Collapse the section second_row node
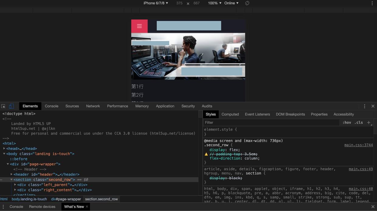 pos(12,179)
